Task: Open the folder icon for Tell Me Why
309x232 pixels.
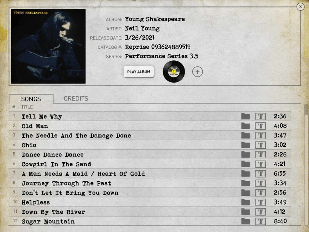Action: 245,116
